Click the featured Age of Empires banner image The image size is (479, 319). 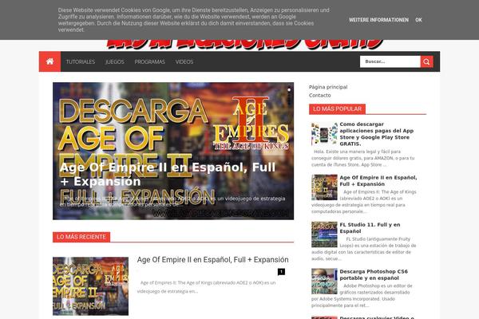coord(173,151)
